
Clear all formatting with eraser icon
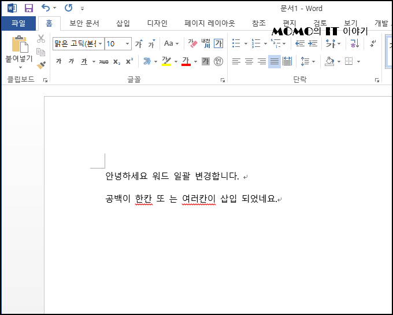click(192, 43)
